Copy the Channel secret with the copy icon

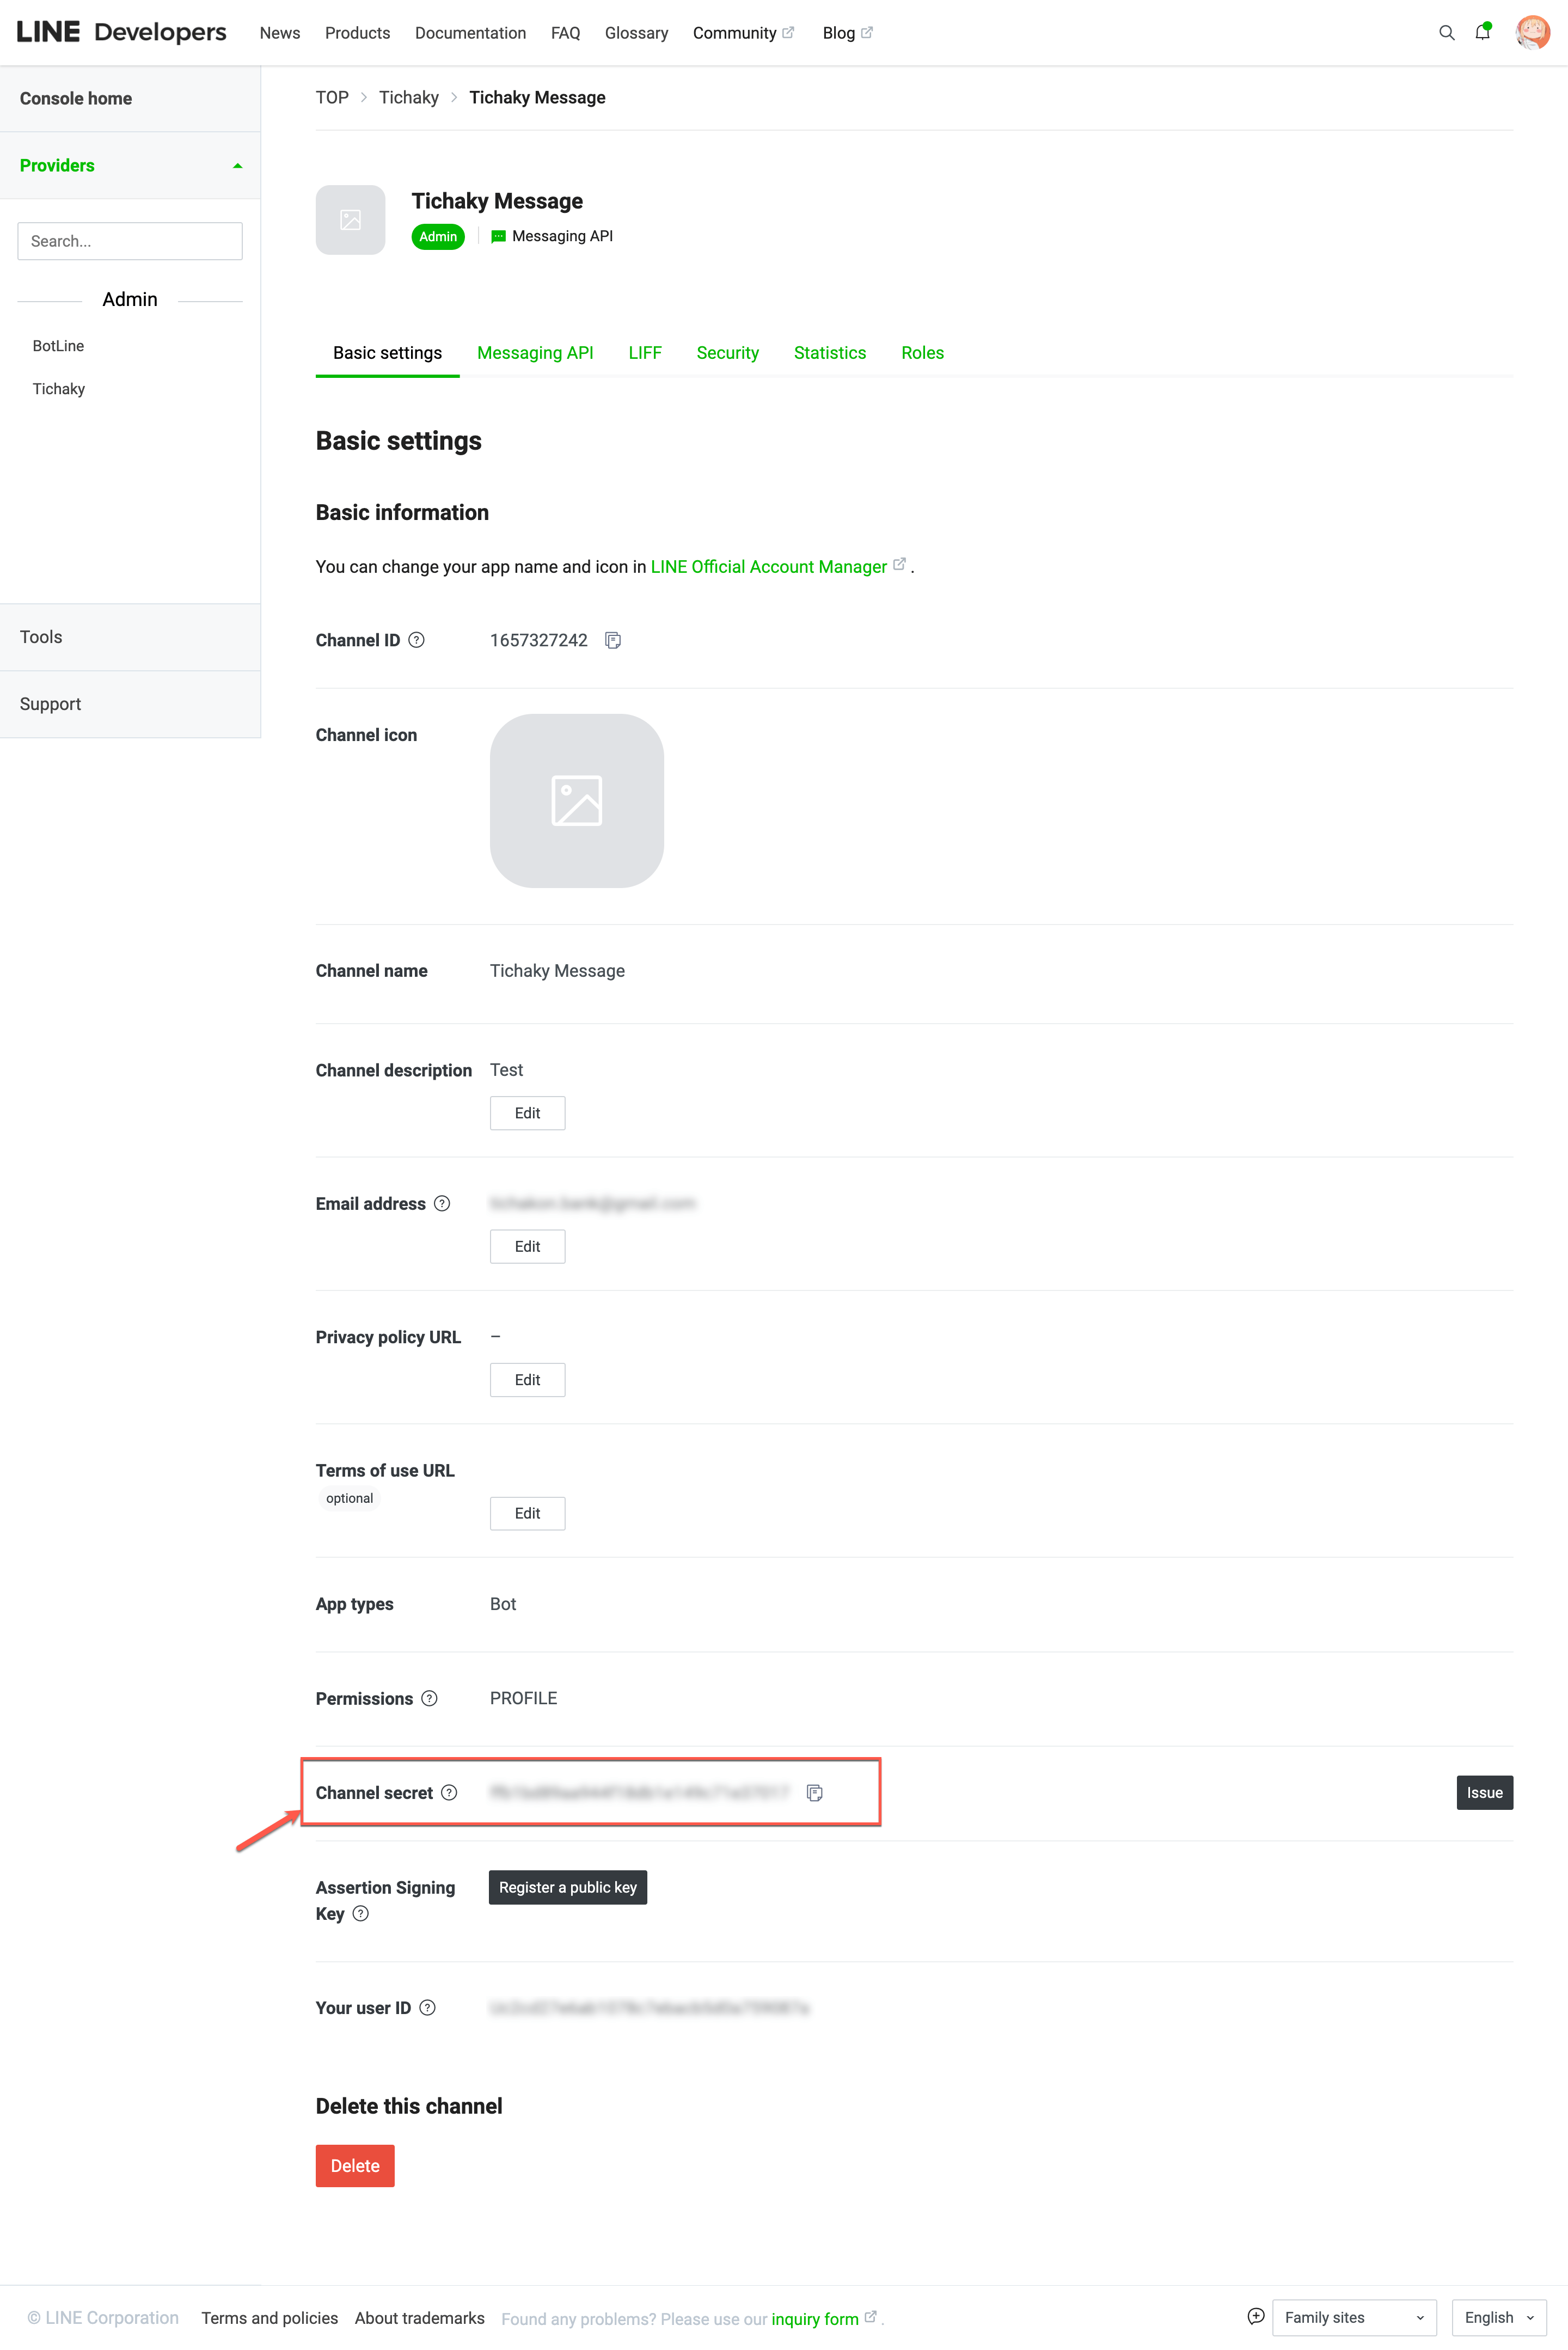[x=815, y=1793]
